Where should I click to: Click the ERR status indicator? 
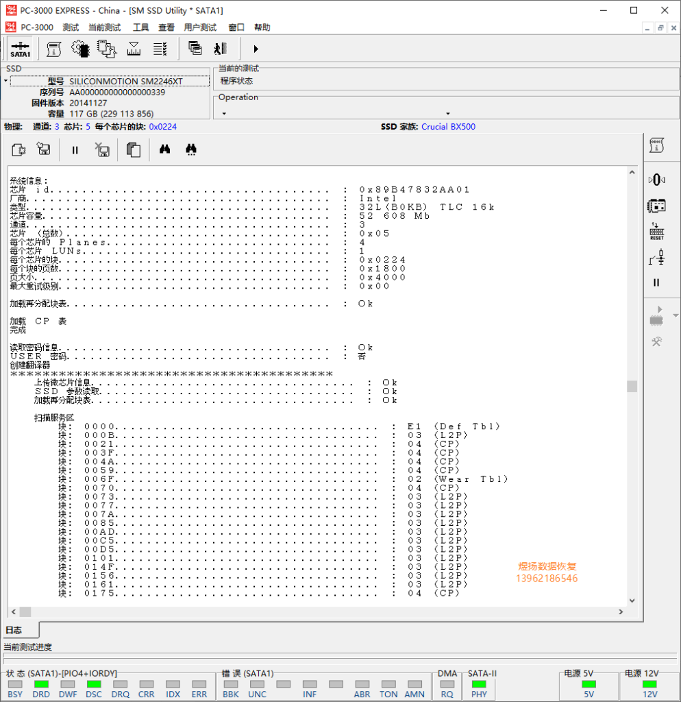(199, 684)
